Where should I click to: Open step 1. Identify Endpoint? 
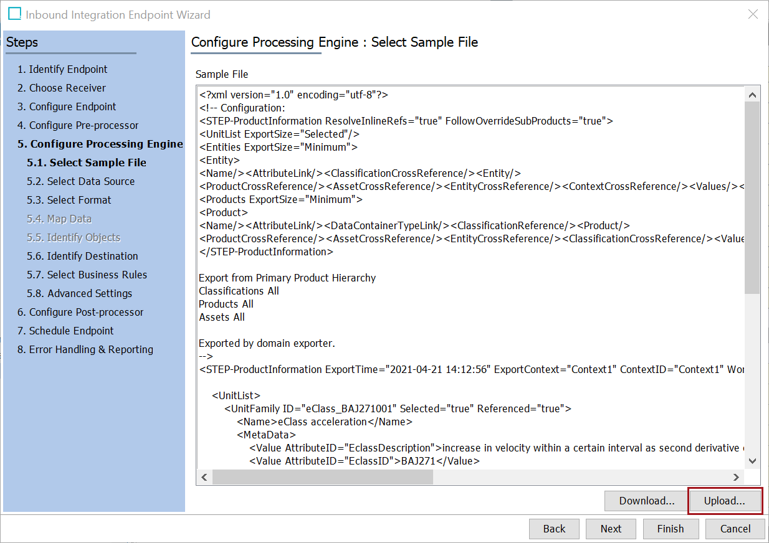(x=62, y=69)
